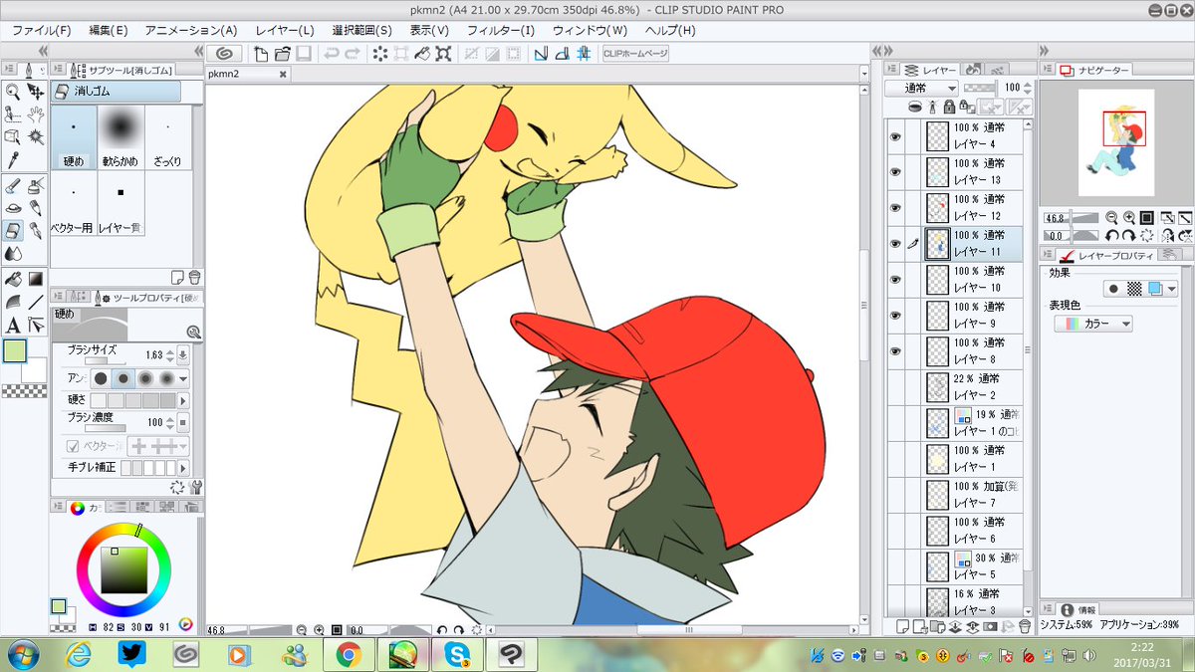Select the Move layer tool

tap(36, 92)
